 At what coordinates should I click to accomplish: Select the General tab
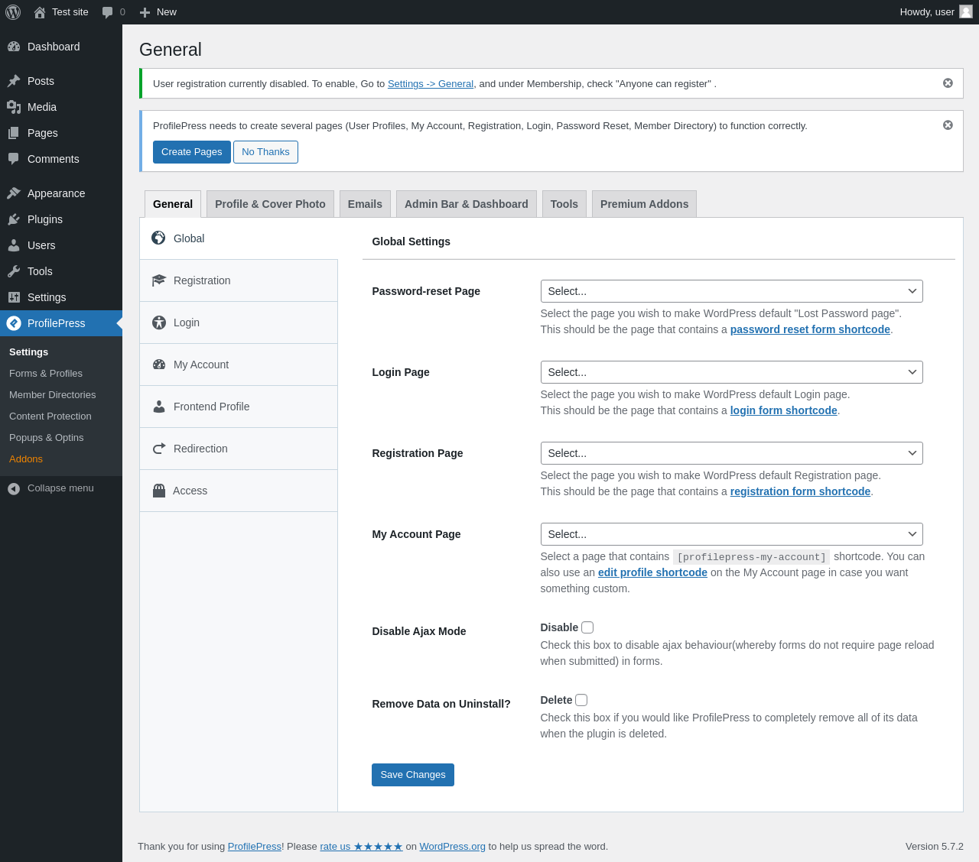coord(173,204)
